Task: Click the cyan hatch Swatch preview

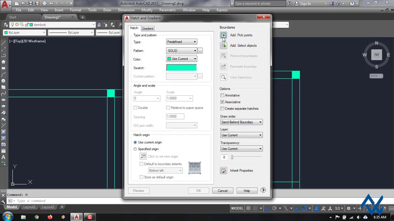Action: point(181,68)
